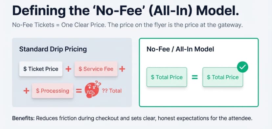Click the question marks above the emoji

(x=98, y=84)
